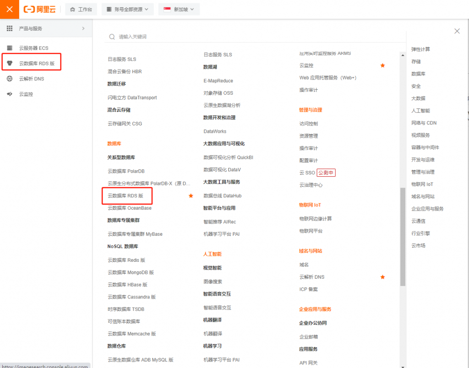Screen dimensions: 469x368
Task: Jump to 开发与运维 category
Action: tap(423, 160)
